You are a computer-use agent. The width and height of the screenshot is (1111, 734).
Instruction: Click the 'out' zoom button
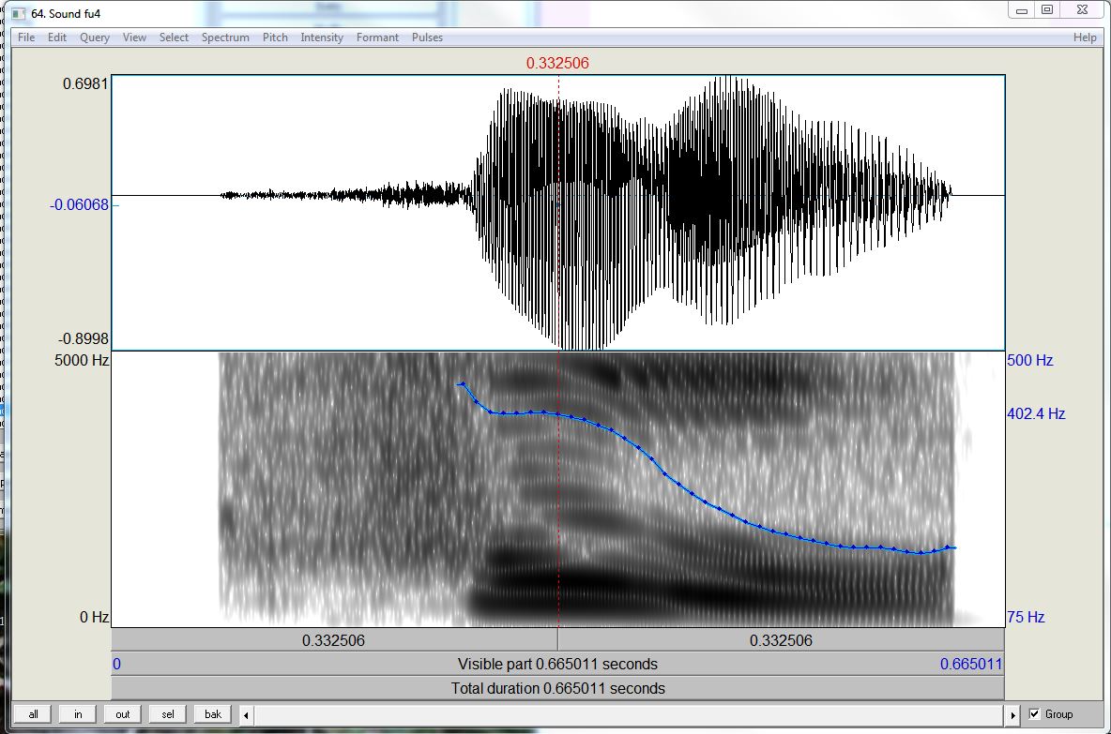(123, 714)
